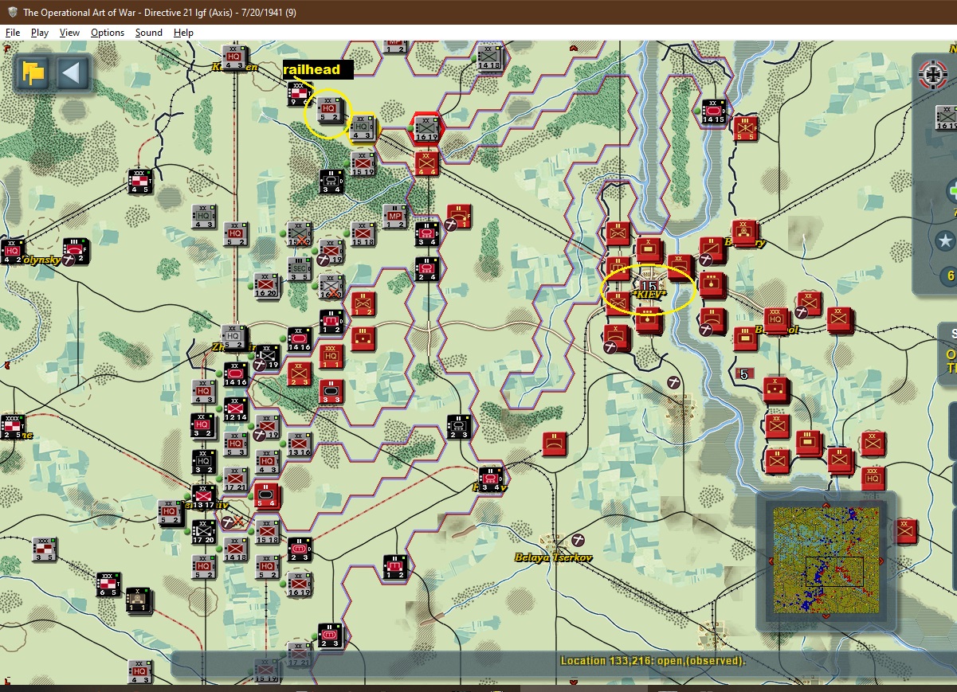Open the View menu

coord(69,33)
